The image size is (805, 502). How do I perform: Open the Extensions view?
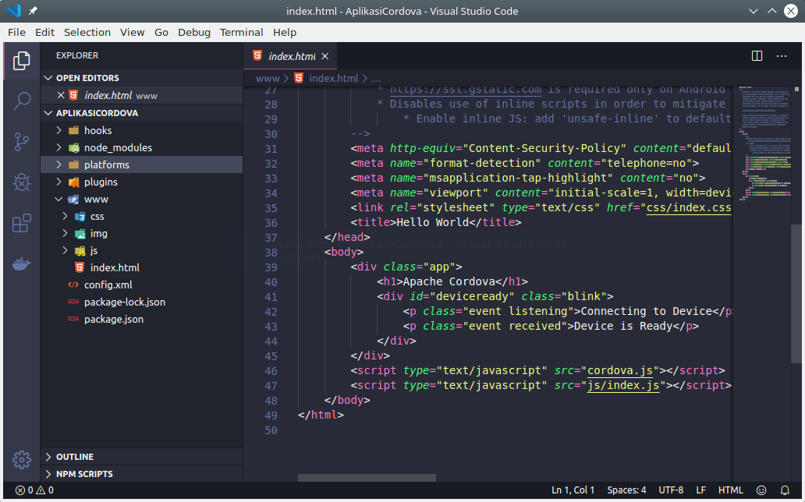(21, 222)
